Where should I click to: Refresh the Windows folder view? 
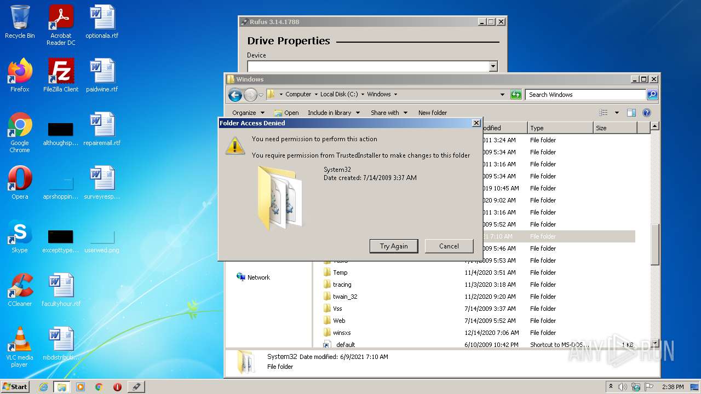tap(515, 95)
